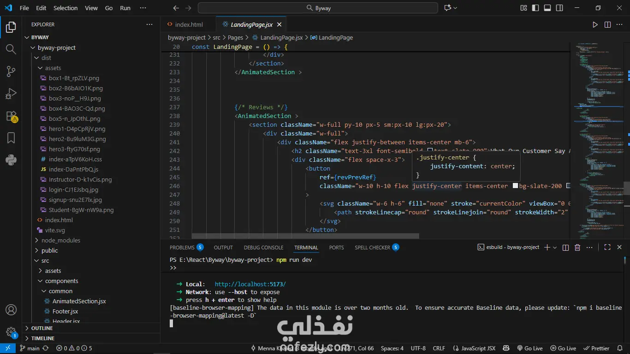
Task: Toggle the primary side bar visibility
Action: 535,8
